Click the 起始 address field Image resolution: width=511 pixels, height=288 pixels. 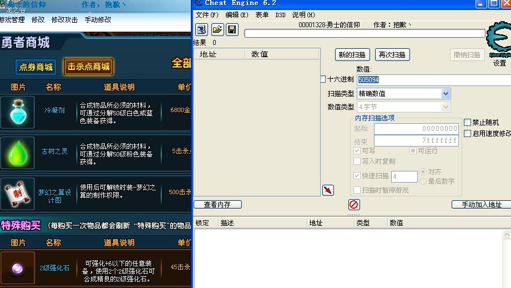(x=416, y=129)
